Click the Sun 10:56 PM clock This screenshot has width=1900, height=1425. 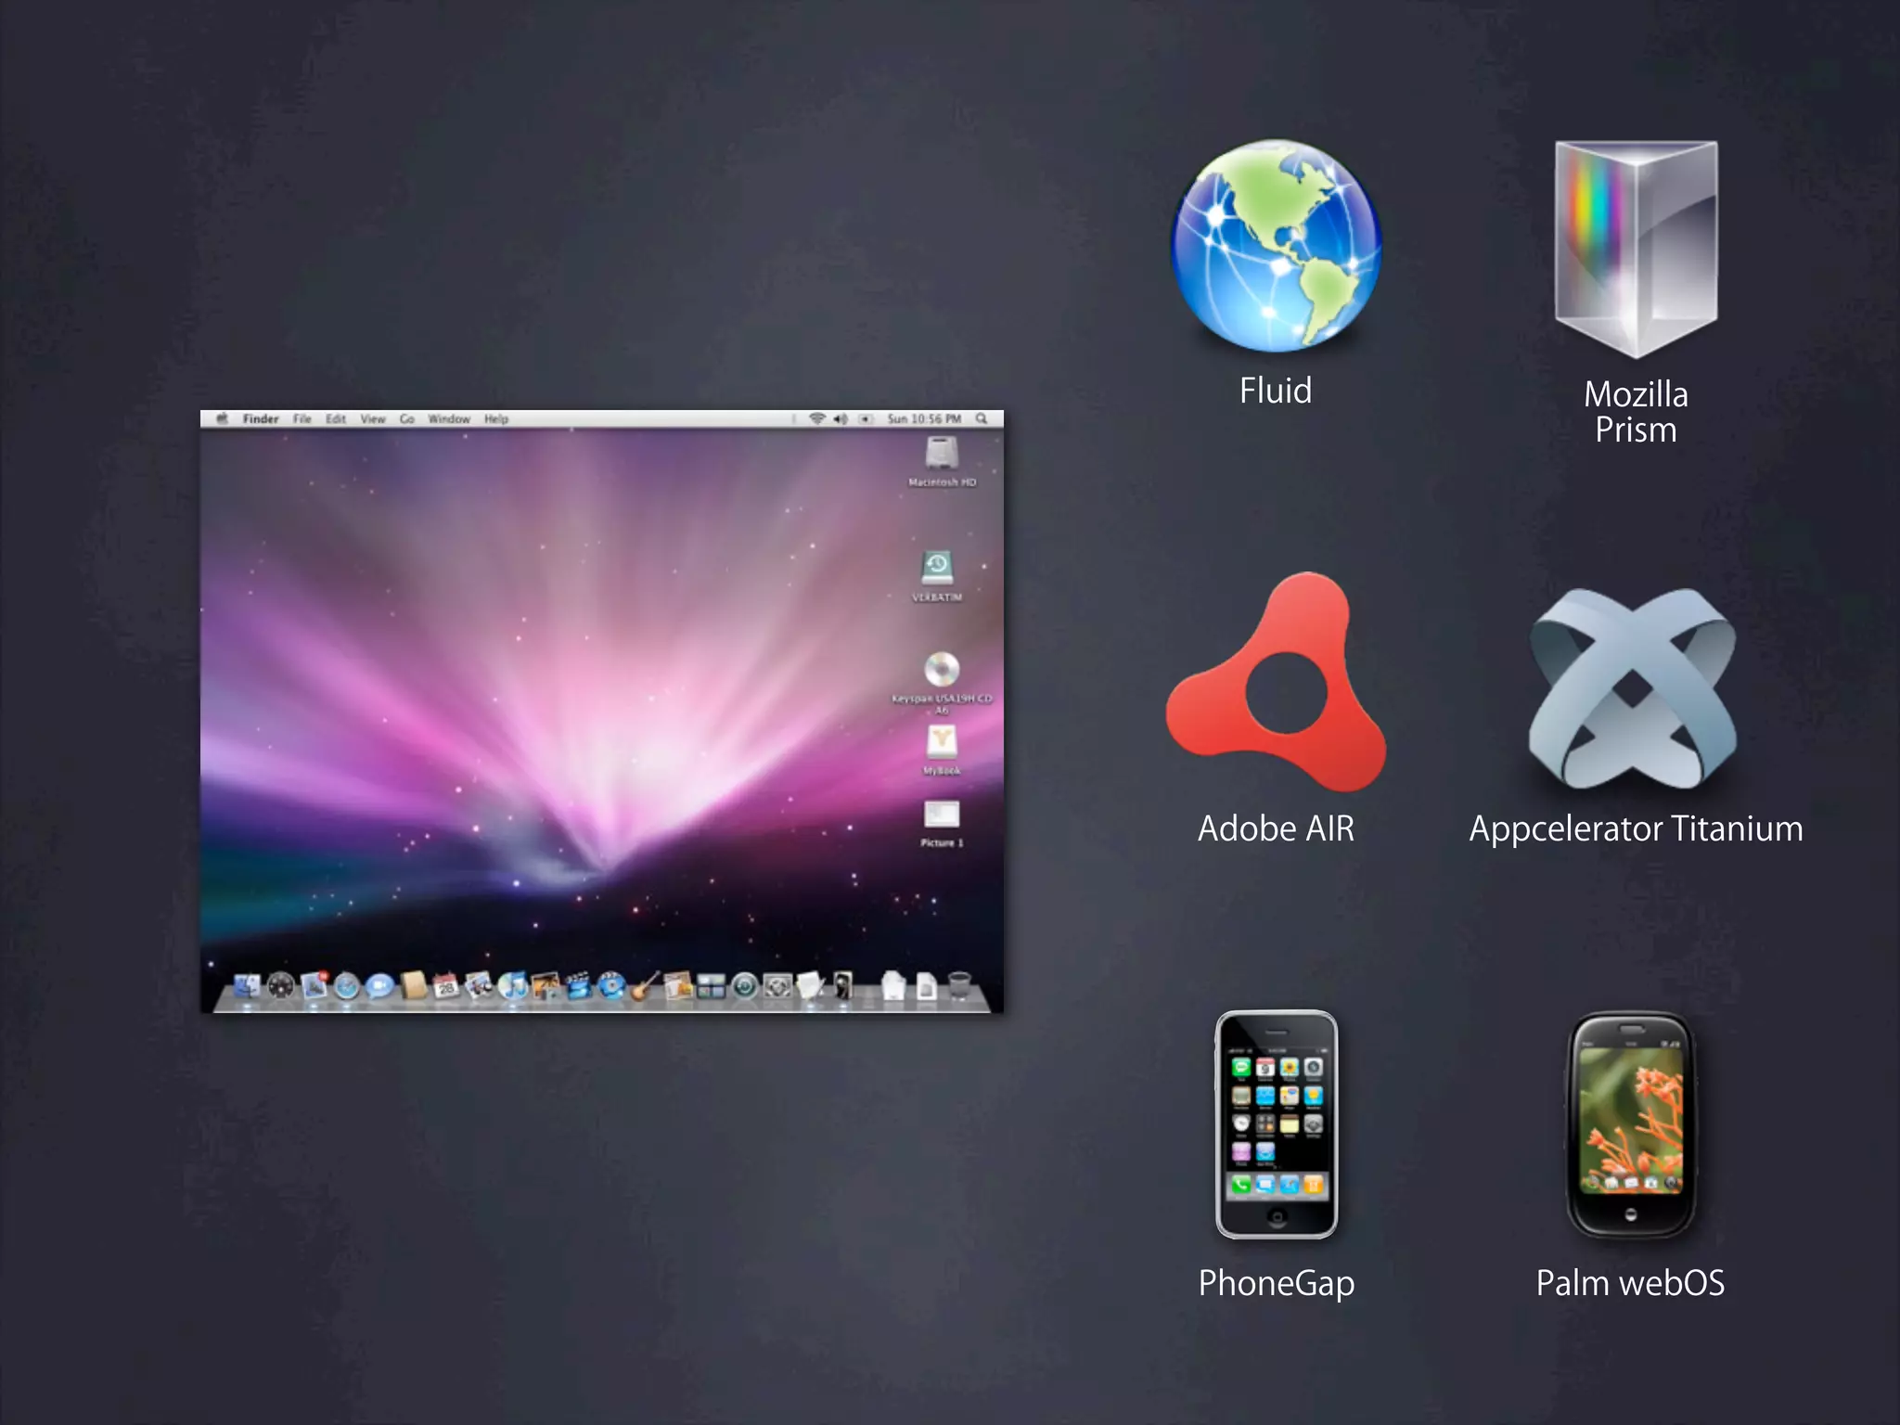click(924, 419)
